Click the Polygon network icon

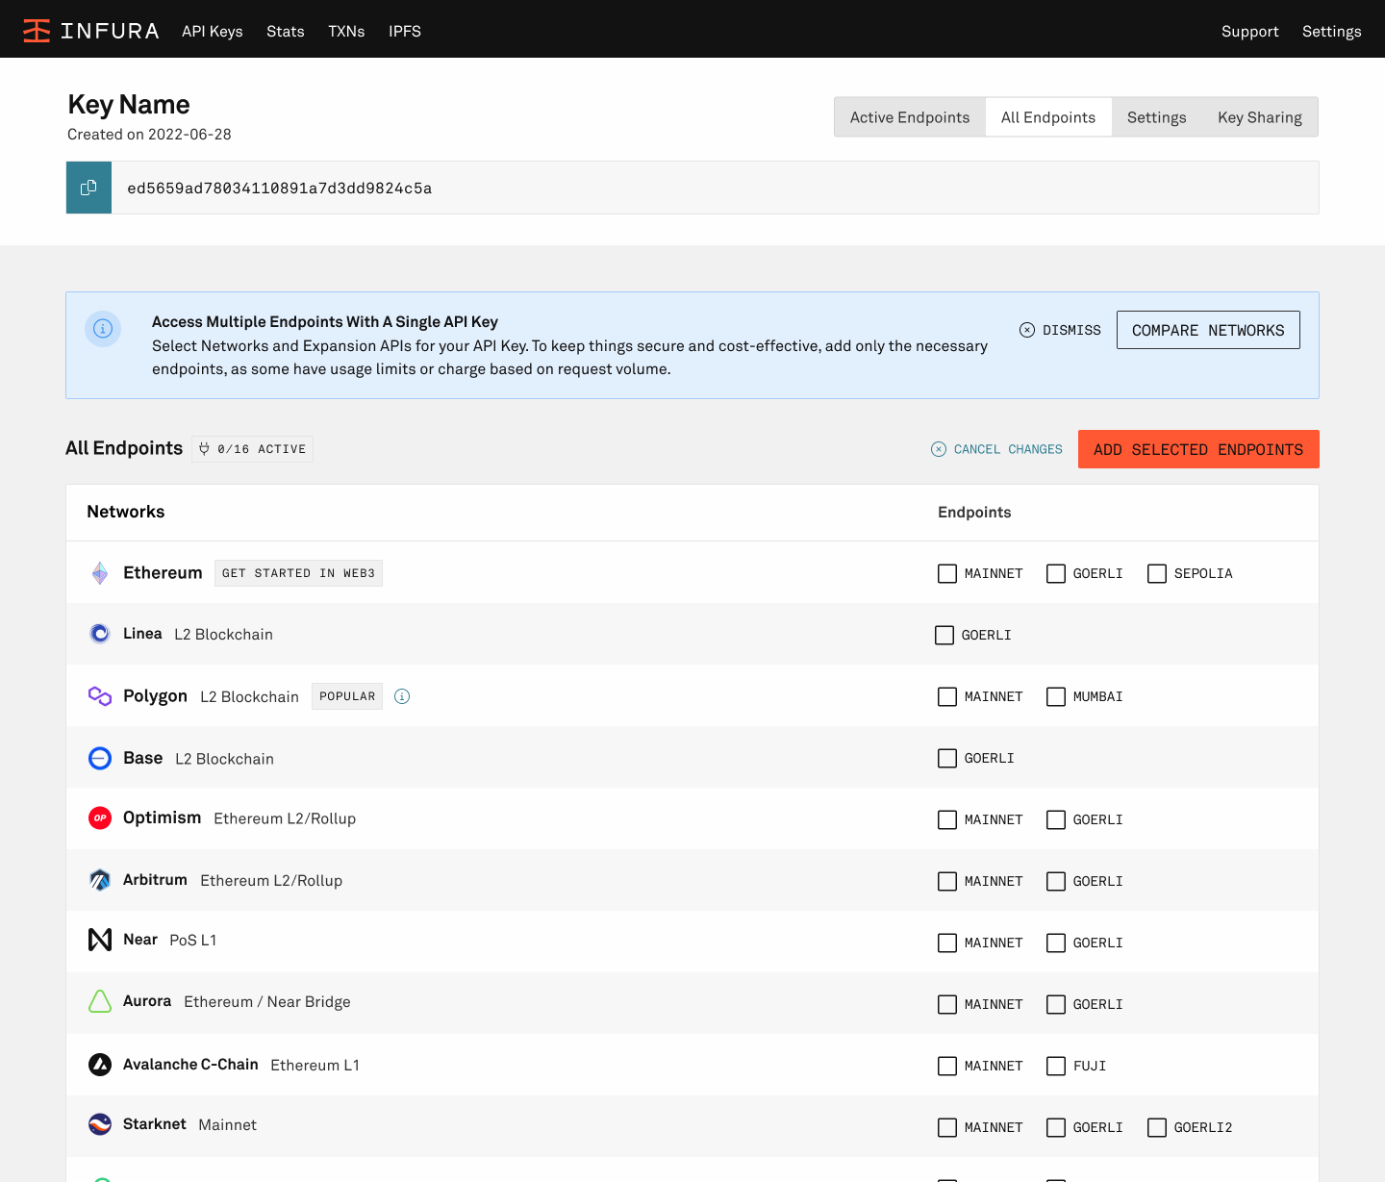point(100,695)
